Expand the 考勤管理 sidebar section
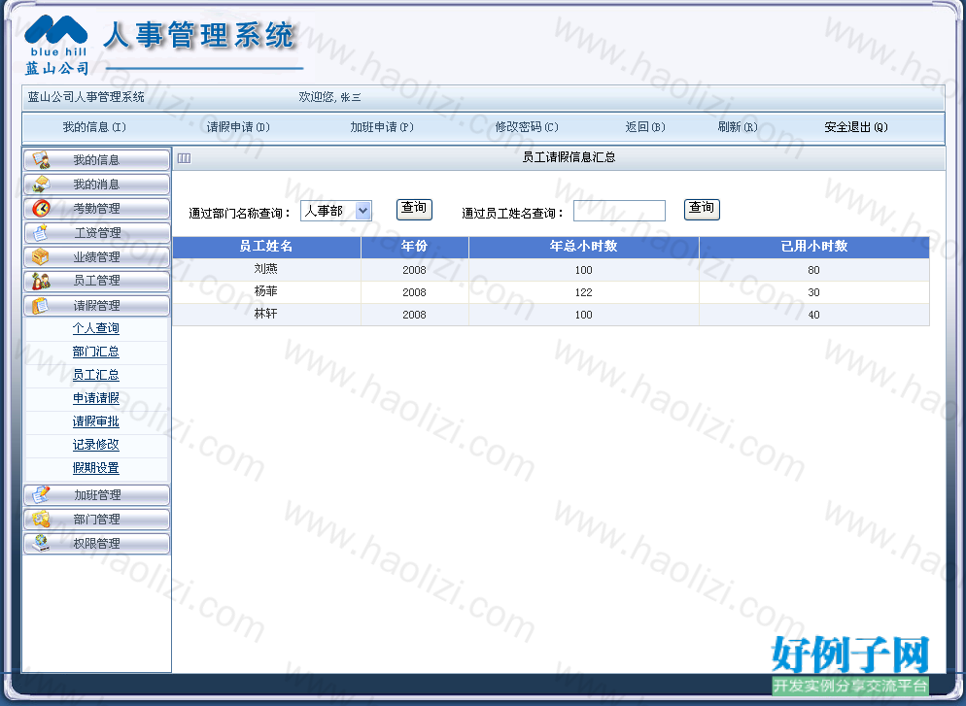This screenshot has width=966, height=706. [x=97, y=208]
